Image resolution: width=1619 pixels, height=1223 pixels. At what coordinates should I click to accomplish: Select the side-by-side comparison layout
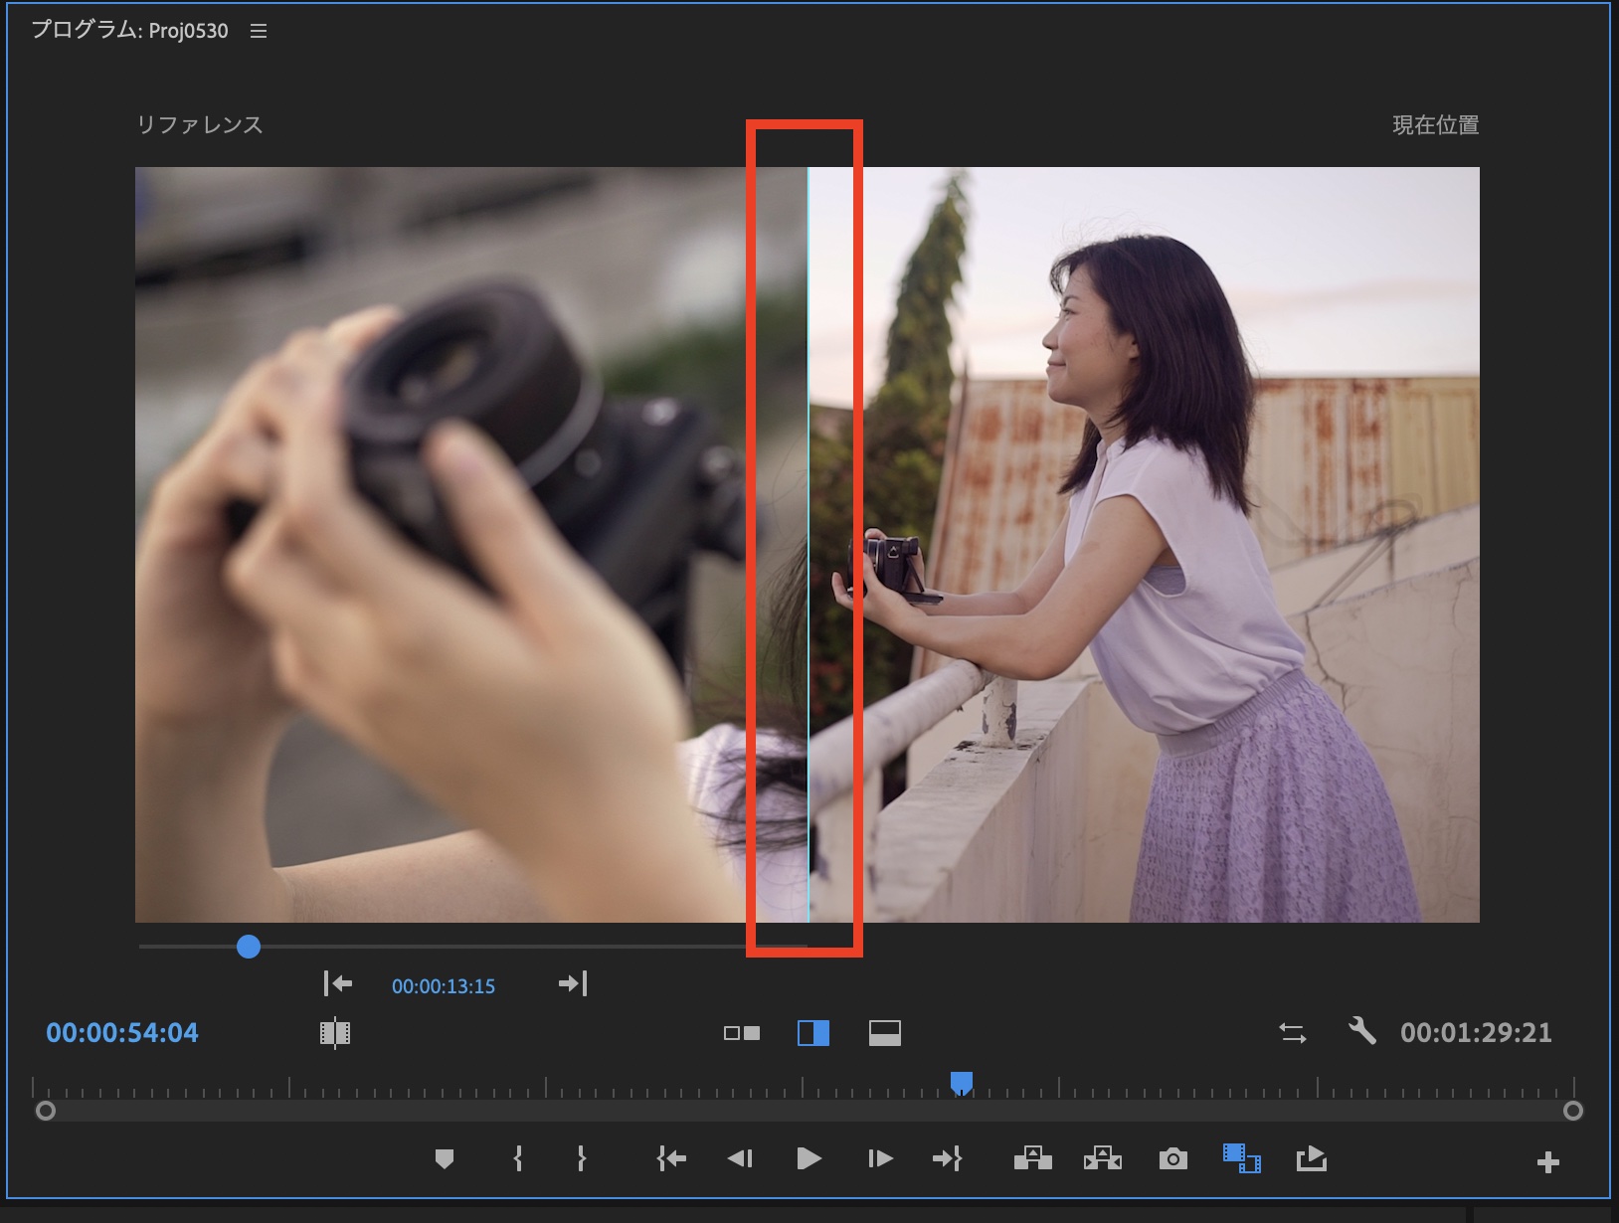click(x=742, y=1033)
